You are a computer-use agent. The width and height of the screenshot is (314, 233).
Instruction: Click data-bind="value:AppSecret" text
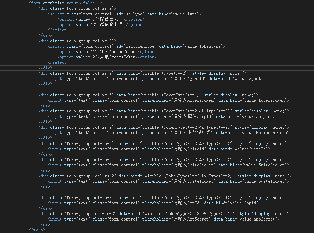point(246,219)
